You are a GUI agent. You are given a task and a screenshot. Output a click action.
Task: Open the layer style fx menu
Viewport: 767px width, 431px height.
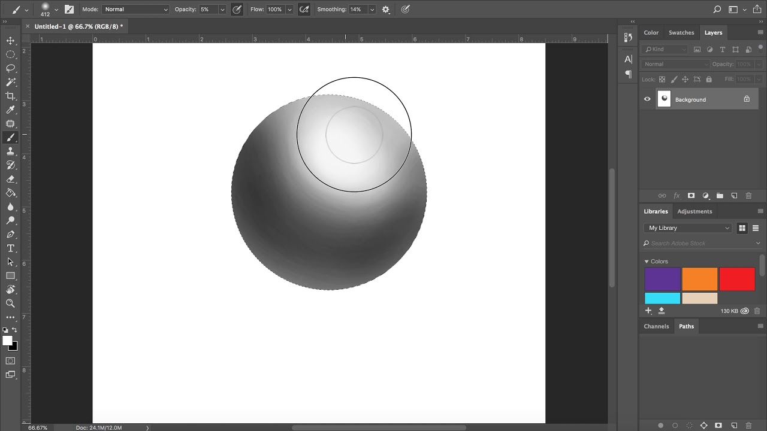coord(677,196)
